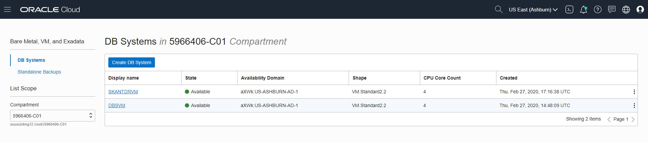Launch the Cloud Shell terminal icon
Image resolution: width=648 pixels, height=143 pixels.
(x=569, y=9)
